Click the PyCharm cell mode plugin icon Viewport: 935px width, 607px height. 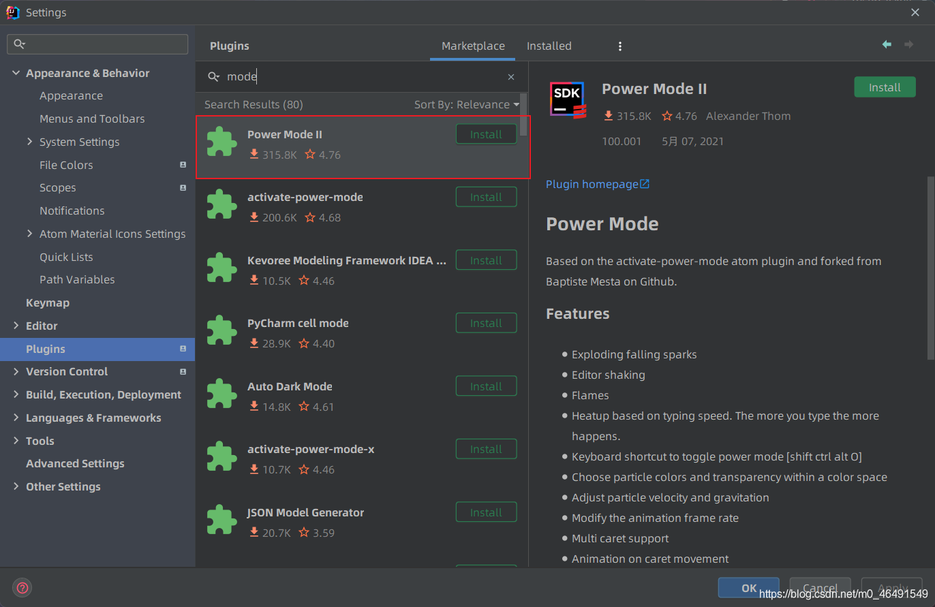221,330
